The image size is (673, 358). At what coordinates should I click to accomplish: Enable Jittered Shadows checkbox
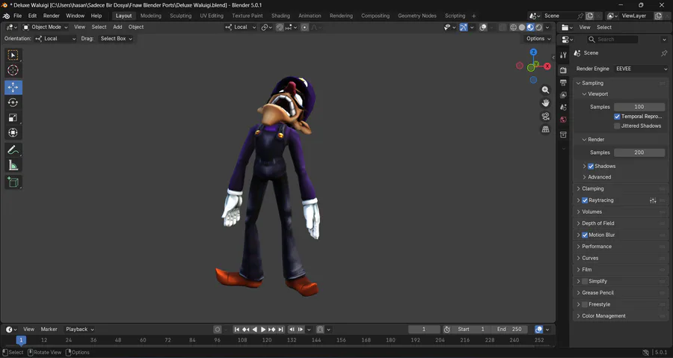(617, 126)
